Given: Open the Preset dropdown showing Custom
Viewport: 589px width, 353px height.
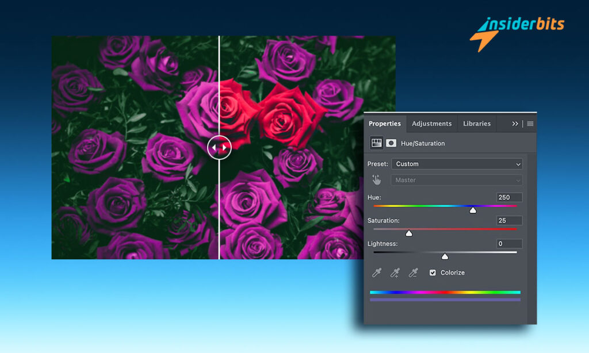Looking at the screenshot, I should click(457, 164).
